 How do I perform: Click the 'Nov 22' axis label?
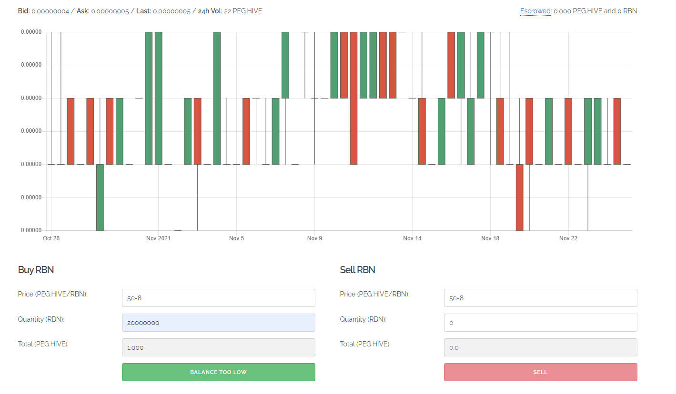(568, 238)
